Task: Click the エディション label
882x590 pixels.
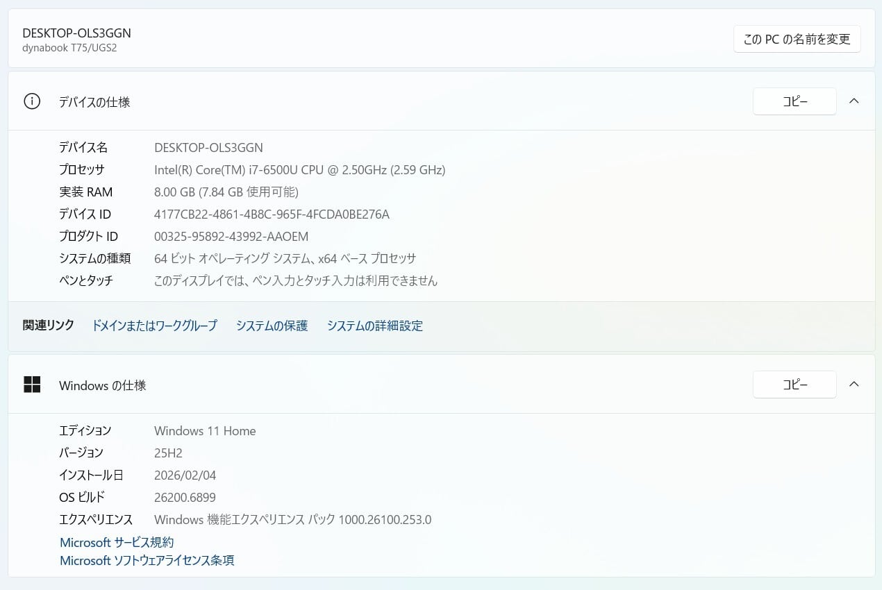Action: pyautogui.click(x=85, y=430)
